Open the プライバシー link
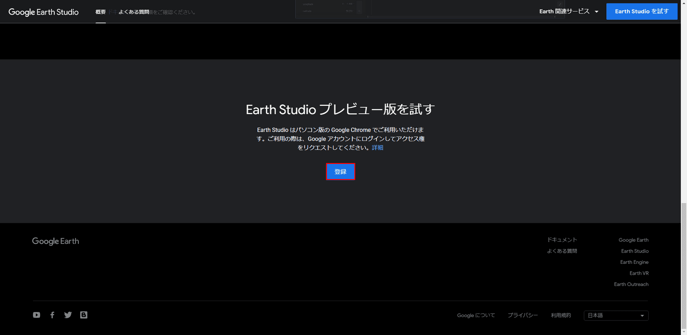 pos(523,315)
